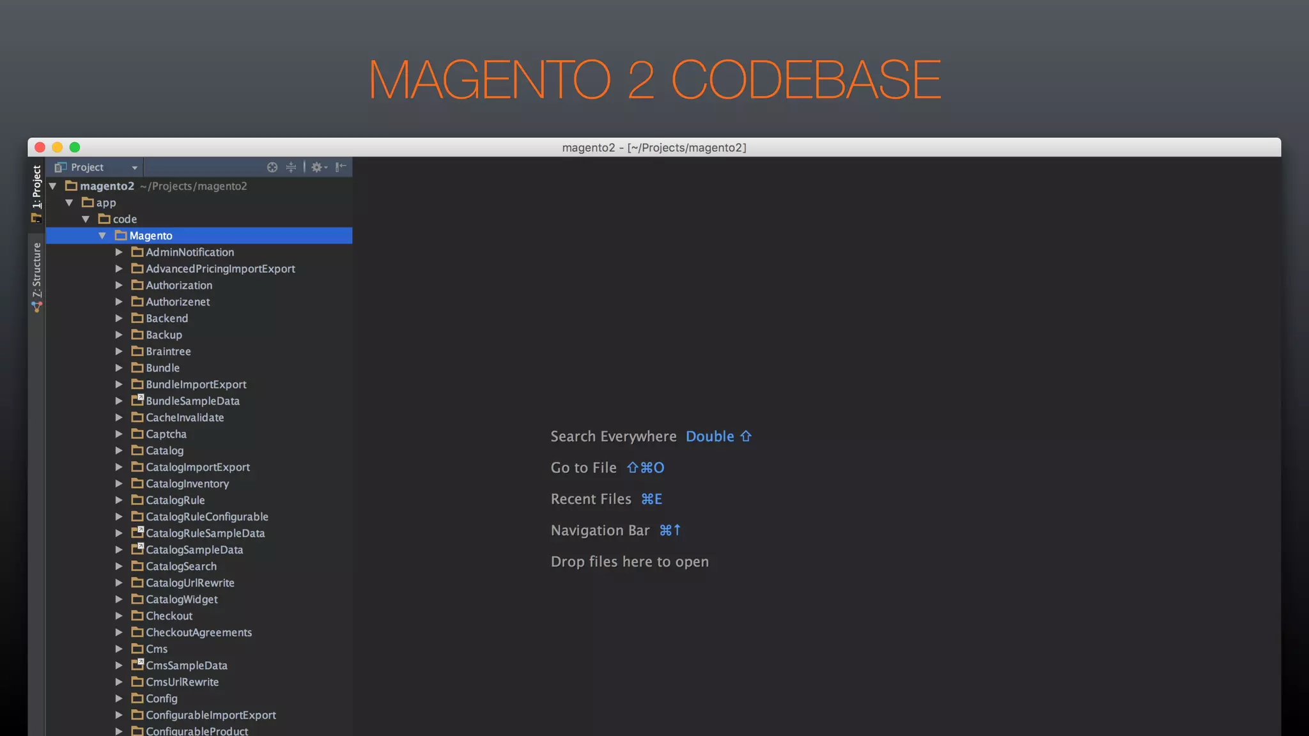
Task: Collapse the Magento folder arrow
Action: 102,236
